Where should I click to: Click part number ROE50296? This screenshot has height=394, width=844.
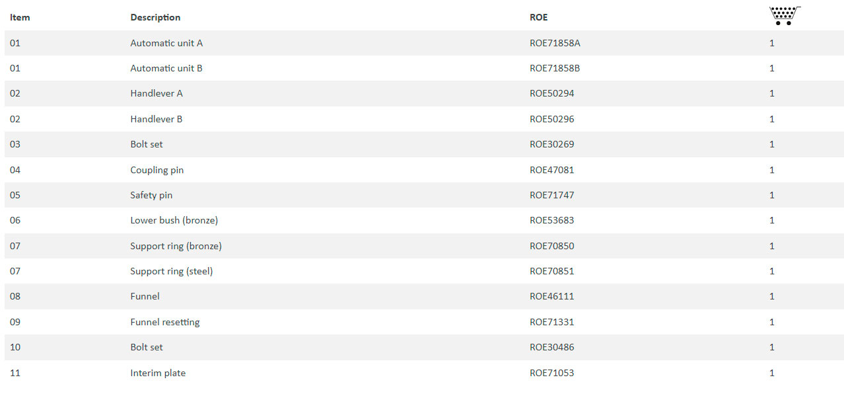pos(552,119)
